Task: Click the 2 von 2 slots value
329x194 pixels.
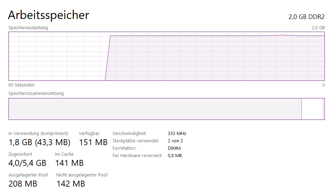Action: pos(176,141)
